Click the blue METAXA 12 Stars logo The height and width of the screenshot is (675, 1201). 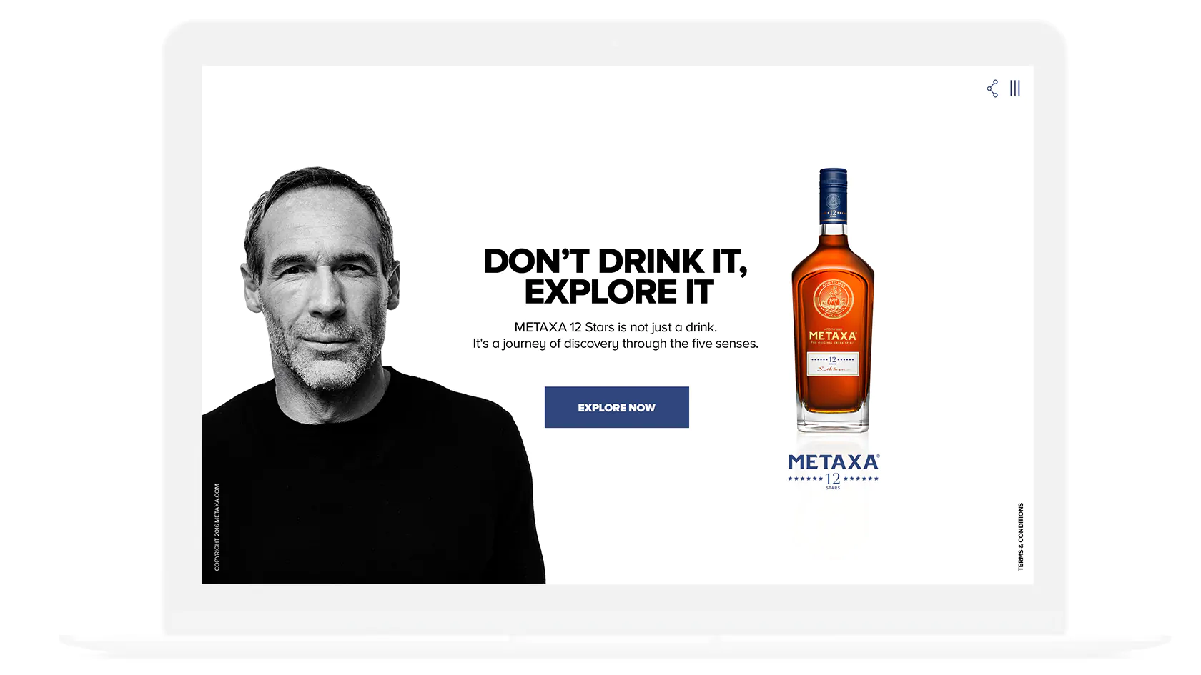[x=834, y=471]
